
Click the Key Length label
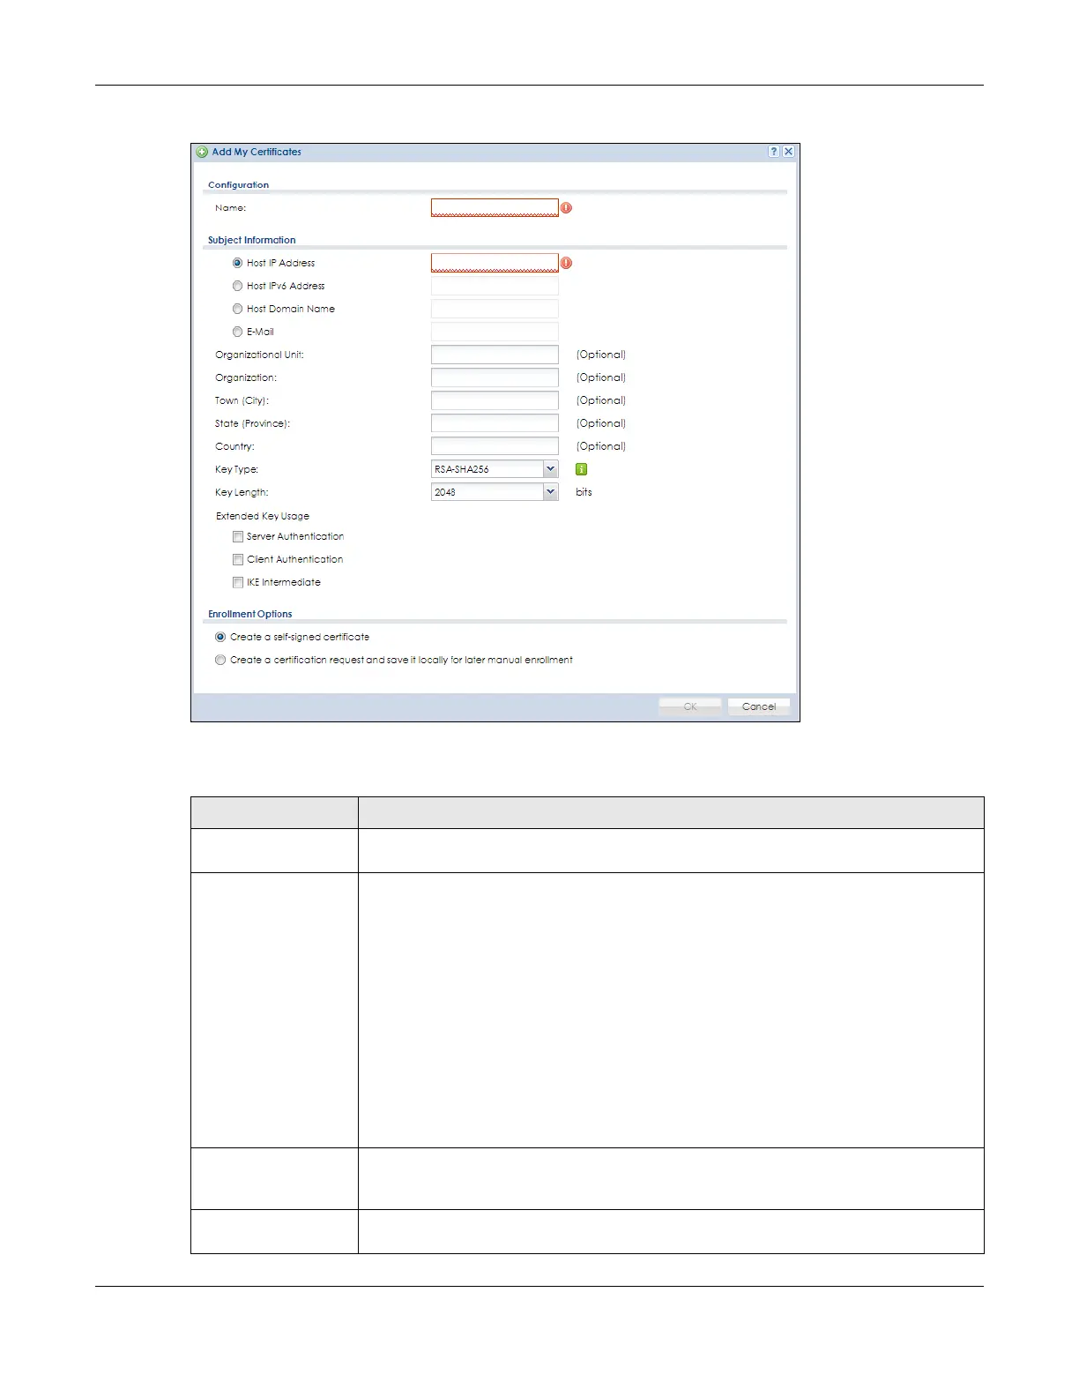click(x=242, y=492)
